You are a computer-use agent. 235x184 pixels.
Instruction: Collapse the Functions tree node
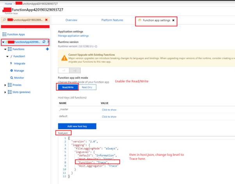coord(5,49)
